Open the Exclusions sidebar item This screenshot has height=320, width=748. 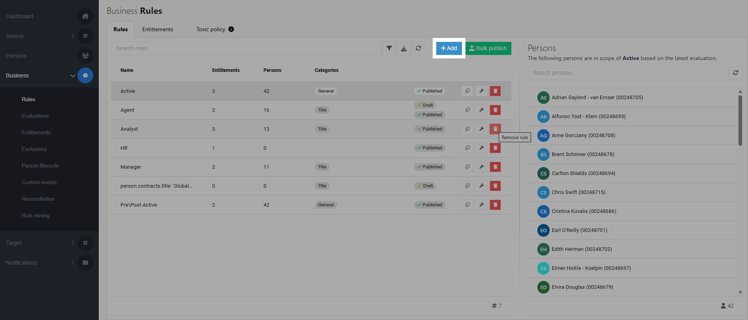pyautogui.click(x=34, y=149)
